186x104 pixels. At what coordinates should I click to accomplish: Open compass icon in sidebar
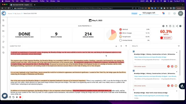point(3,53)
